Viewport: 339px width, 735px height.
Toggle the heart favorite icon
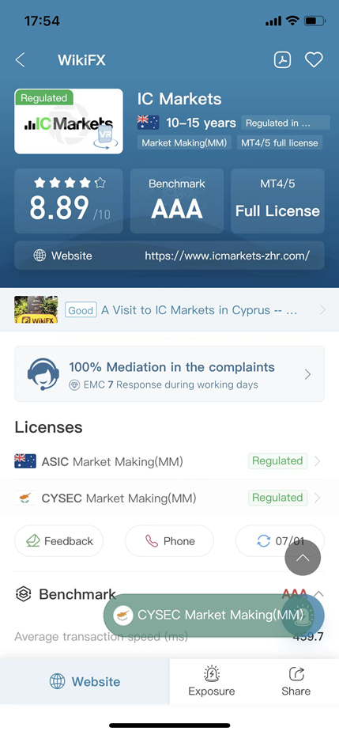[315, 59]
